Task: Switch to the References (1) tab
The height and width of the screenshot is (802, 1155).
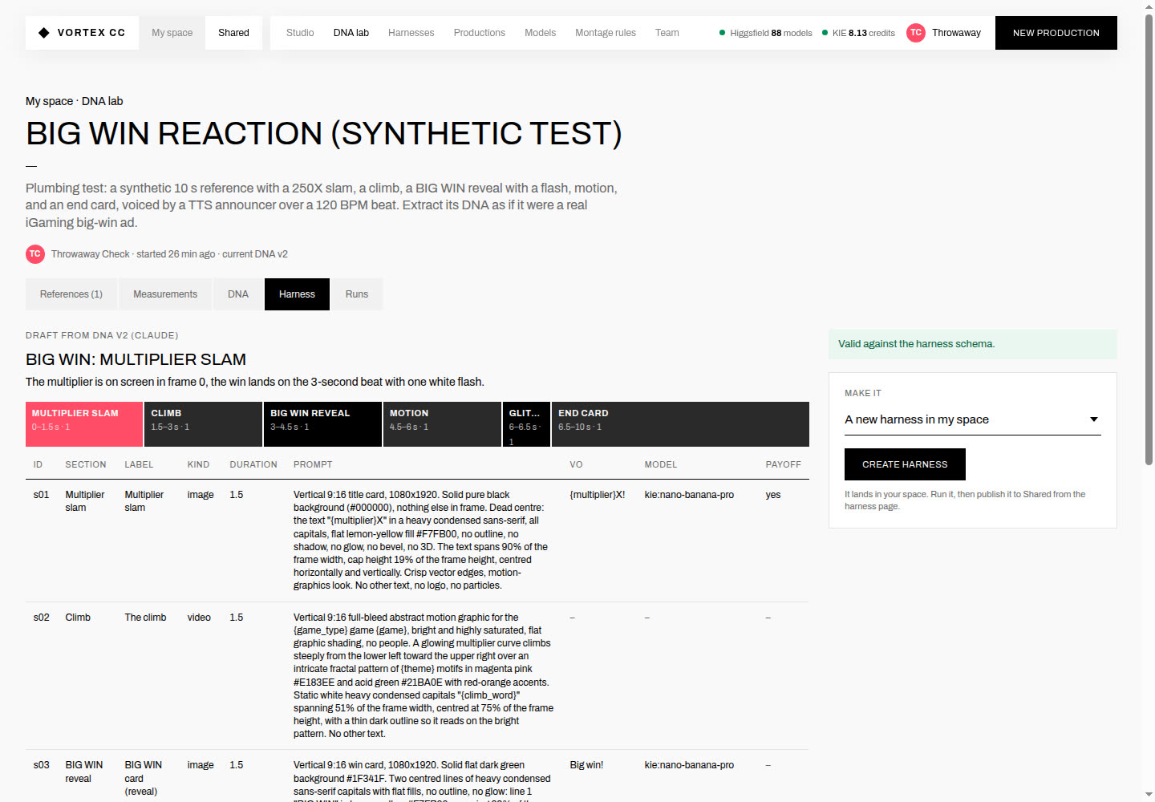Action: pyautogui.click(x=71, y=294)
